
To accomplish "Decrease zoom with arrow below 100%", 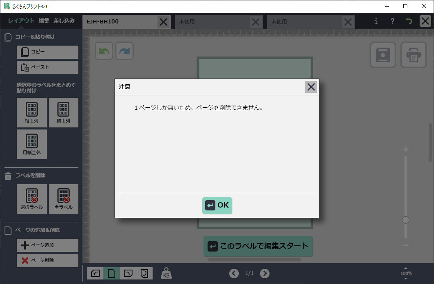I will (x=406, y=279).
